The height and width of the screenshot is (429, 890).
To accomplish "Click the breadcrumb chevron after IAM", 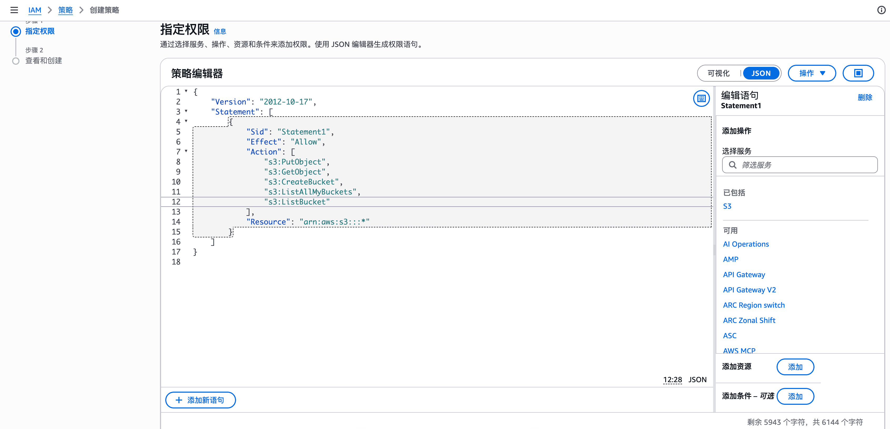I will click(x=50, y=10).
